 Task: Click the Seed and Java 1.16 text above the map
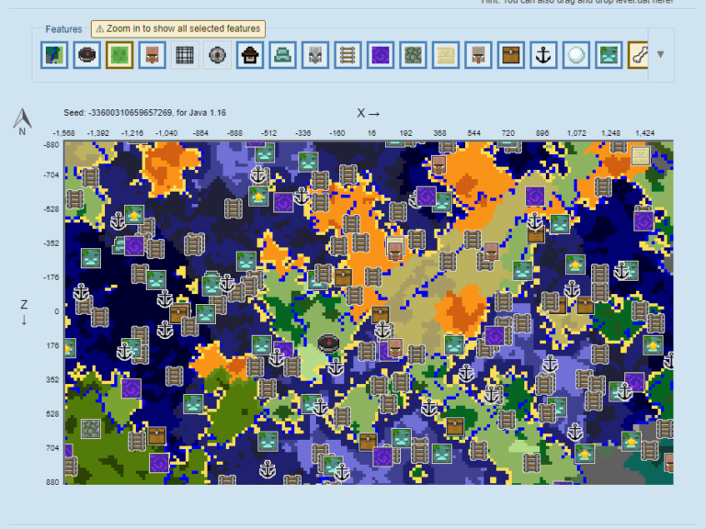(144, 112)
